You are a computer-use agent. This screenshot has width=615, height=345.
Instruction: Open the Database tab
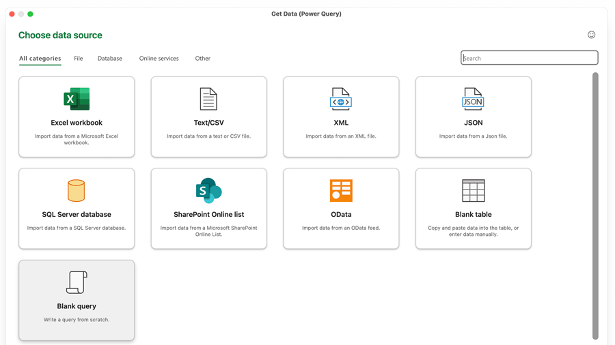(110, 58)
